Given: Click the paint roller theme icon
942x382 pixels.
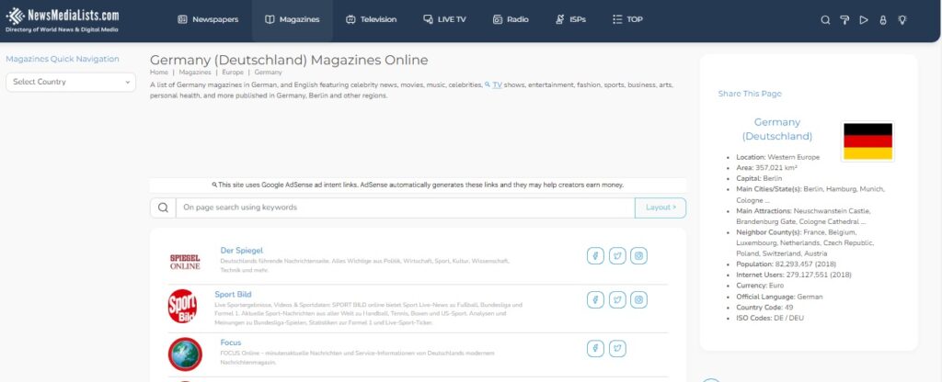Looking at the screenshot, I should click(844, 20).
